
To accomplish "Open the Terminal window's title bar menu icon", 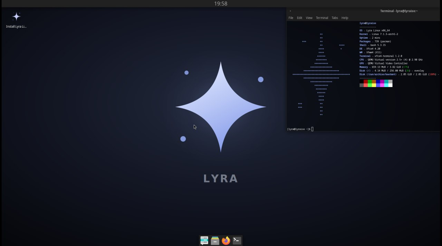I will (x=290, y=11).
